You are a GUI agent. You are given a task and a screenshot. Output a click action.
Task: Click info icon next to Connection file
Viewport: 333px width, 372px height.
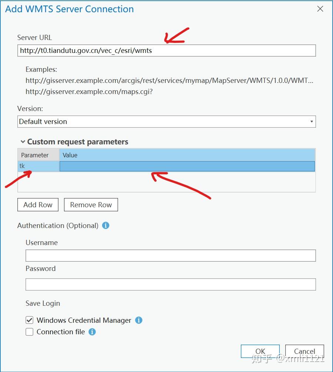[x=92, y=332]
